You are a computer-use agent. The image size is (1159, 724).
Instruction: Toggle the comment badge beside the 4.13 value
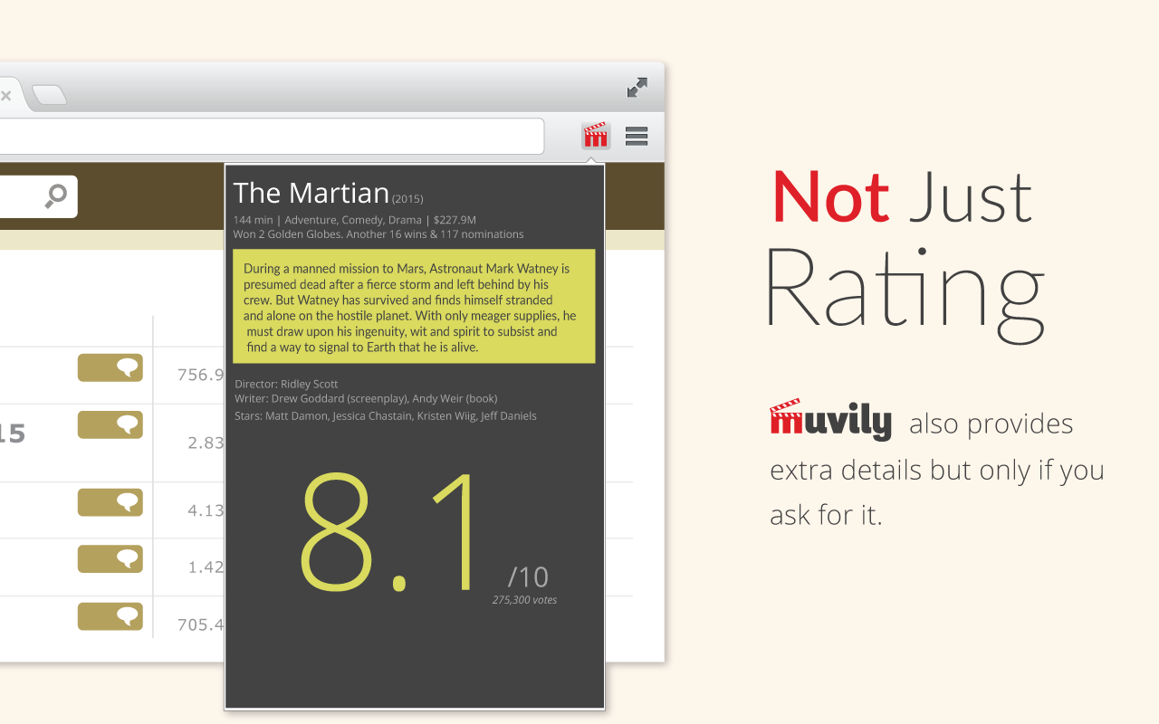[110, 502]
